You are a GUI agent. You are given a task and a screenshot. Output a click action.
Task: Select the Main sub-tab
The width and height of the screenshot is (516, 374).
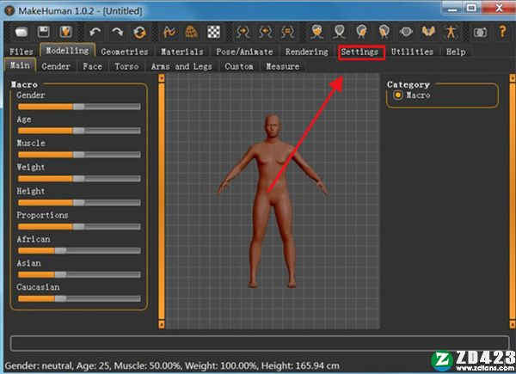[20, 65]
